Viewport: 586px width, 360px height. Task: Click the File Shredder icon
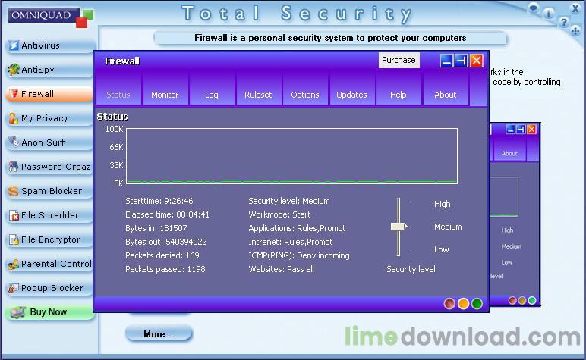[14, 215]
